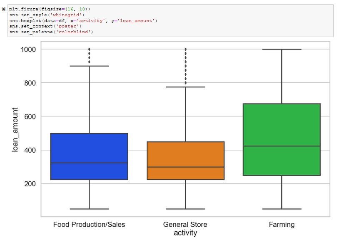Click the 200 y-axis tick label
337x240 pixels.
[30, 184]
